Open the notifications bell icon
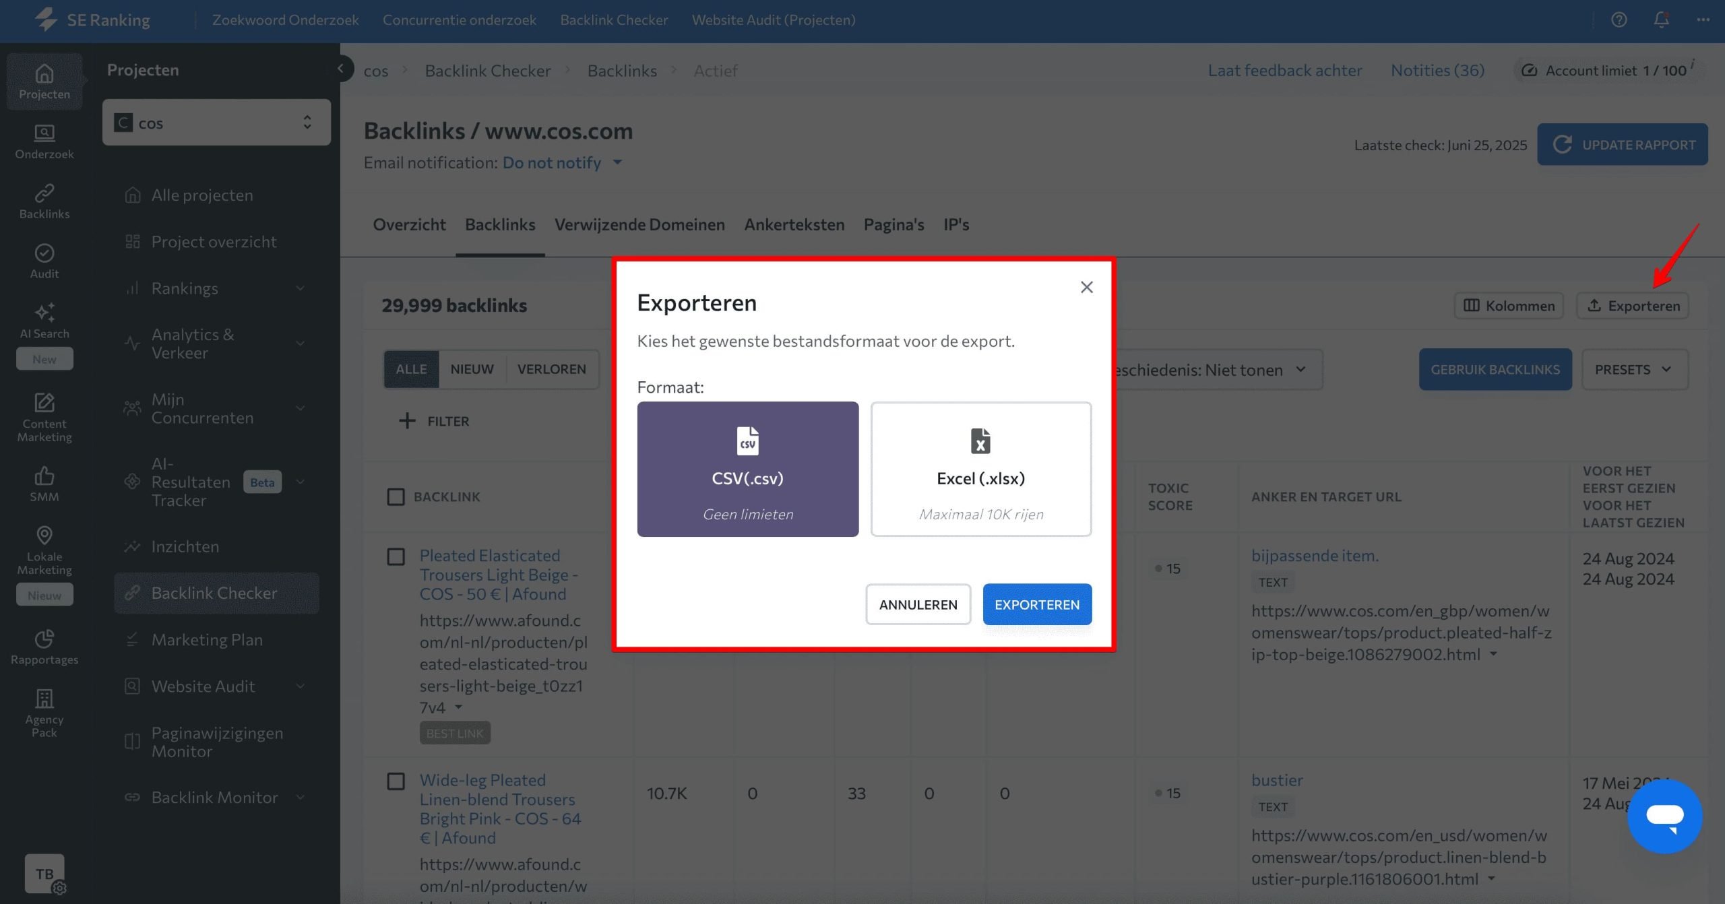1725x904 pixels. point(1661,20)
